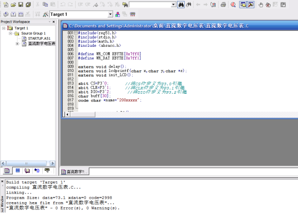Copy selection using toolbar Copy icon
Image resolution: width=298 pixels, height=213 pixels.
pyautogui.click(x=45, y=5)
